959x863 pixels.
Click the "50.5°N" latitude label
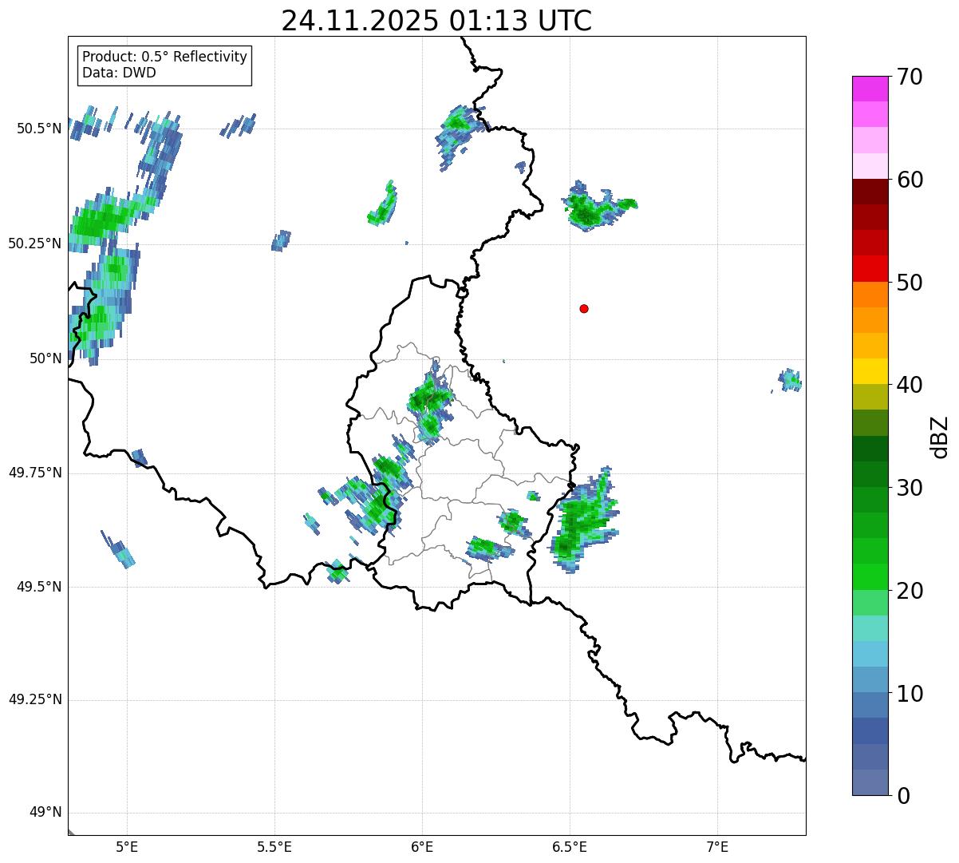(38, 129)
